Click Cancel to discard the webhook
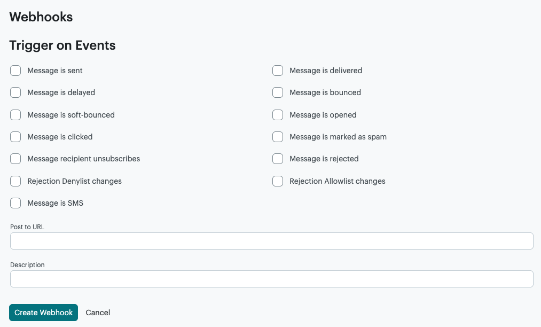This screenshot has height=327, width=541. (98, 312)
